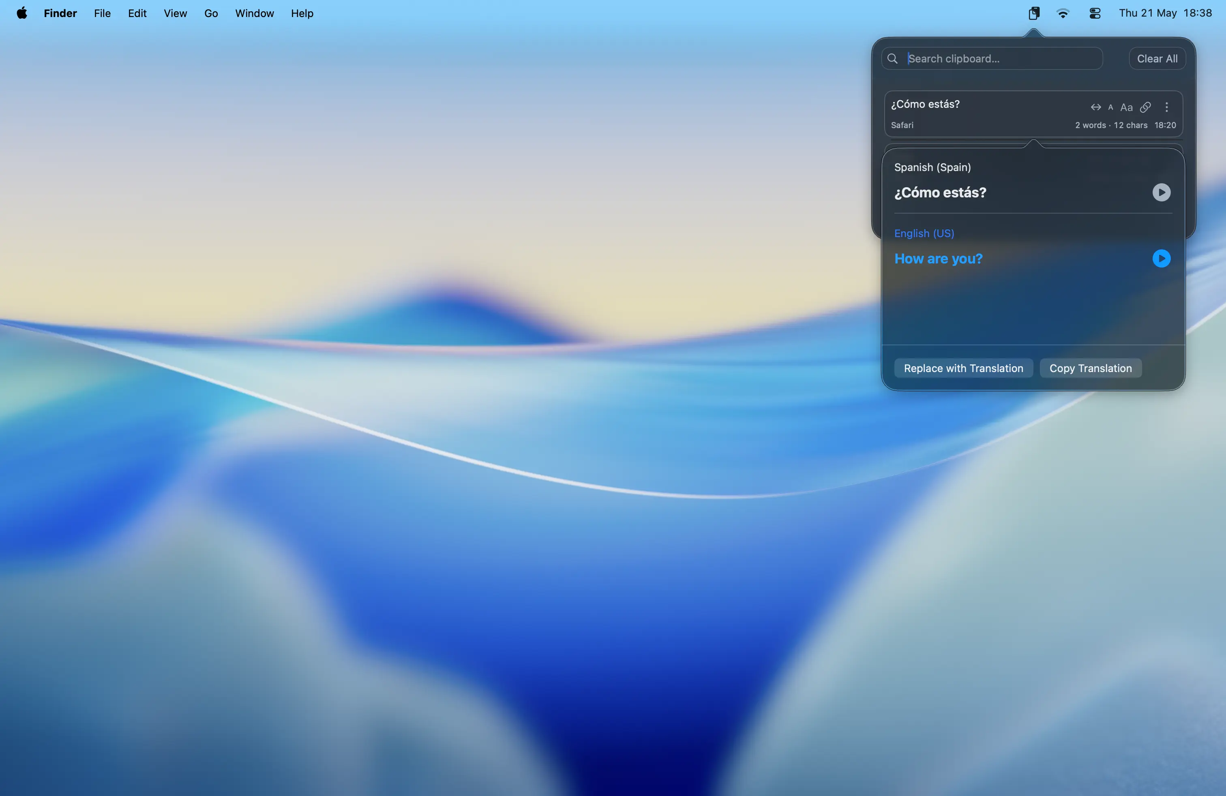The width and height of the screenshot is (1226, 796).
Task: Select the ¿Cómo estás? clipboard entry text
Action: (x=925, y=104)
